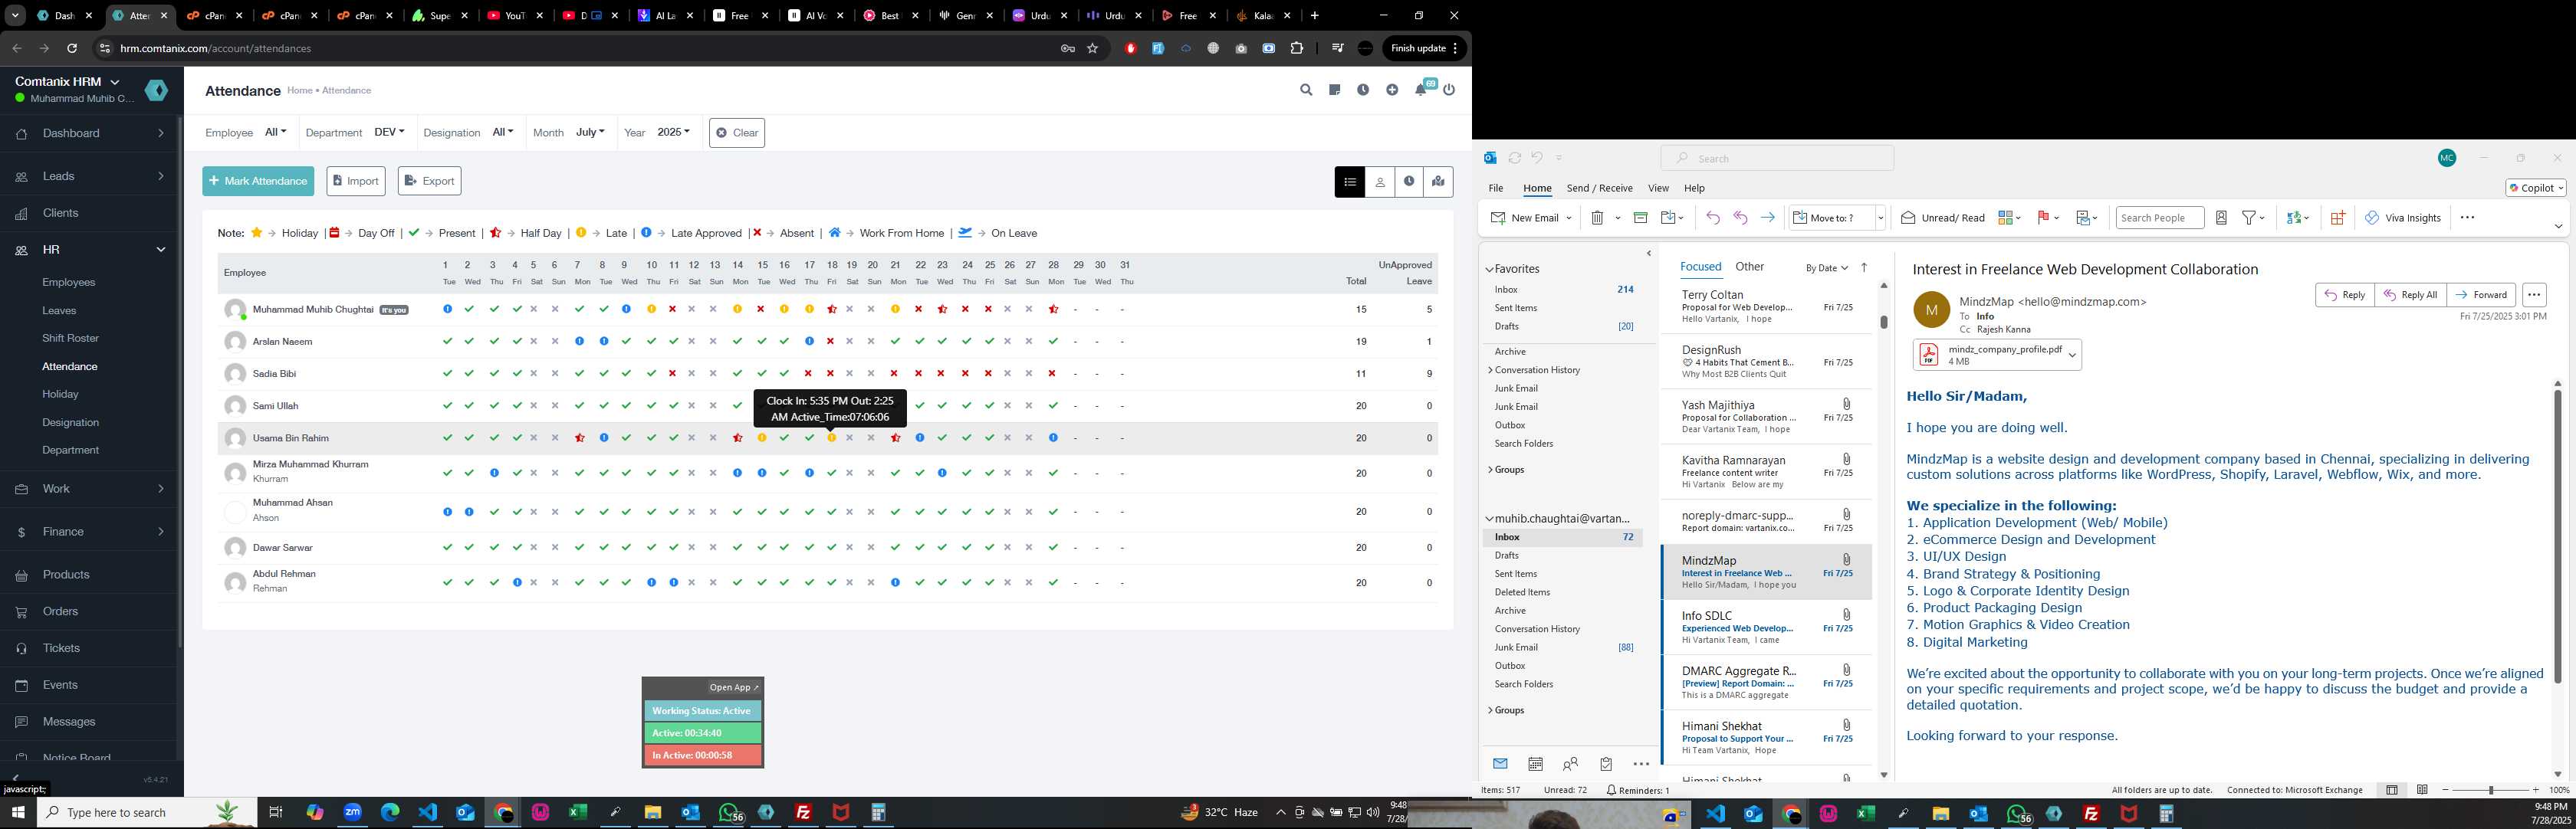Switch to attendance by hour clock view
This screenshot has width=2576, height=829.
1409,182
